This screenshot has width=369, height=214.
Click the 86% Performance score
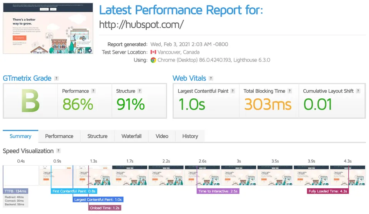(78, 104)
